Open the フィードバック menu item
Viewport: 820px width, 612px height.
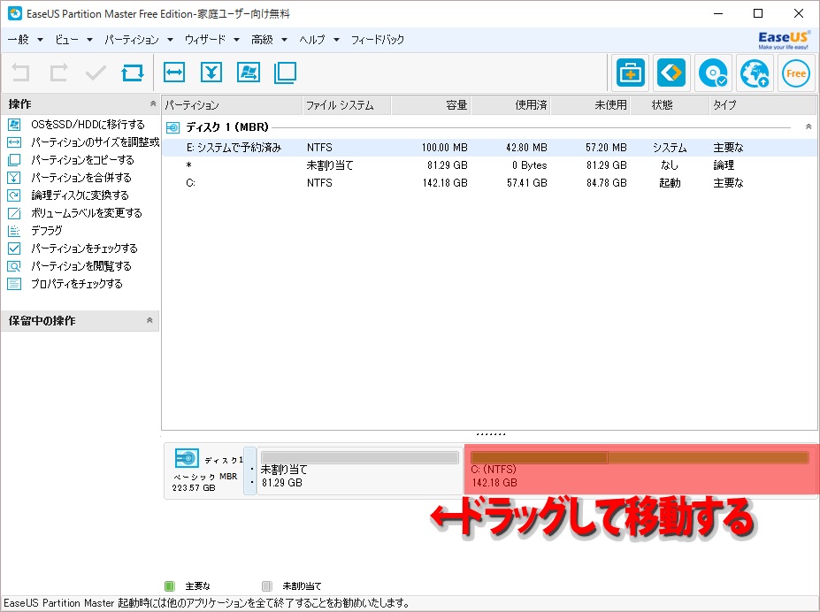(378, 40)
